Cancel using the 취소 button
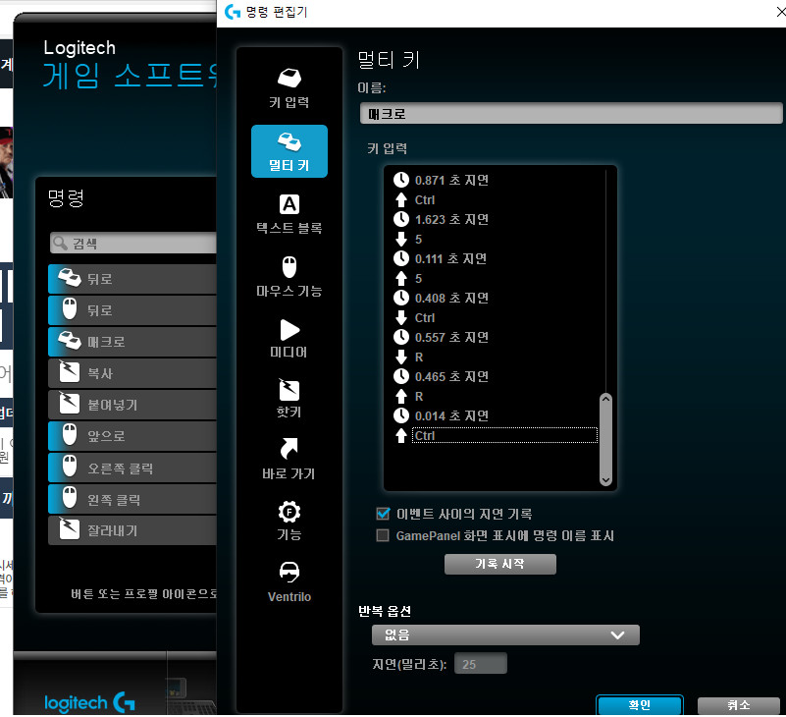This screenshot has height=717, width=786. click(738, 705)
